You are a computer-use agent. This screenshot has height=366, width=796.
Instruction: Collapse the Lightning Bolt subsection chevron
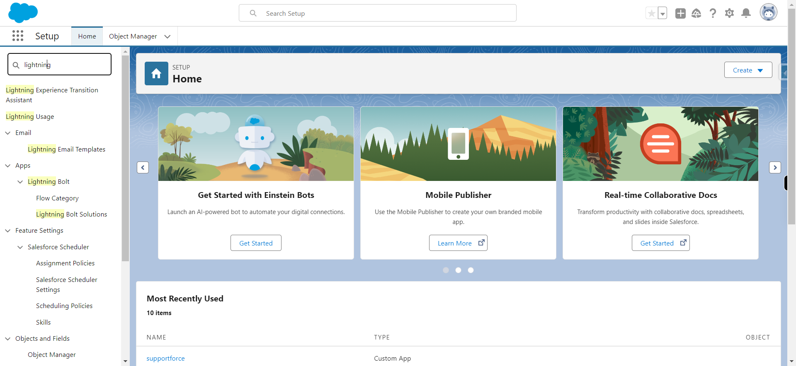click(20, 182)
